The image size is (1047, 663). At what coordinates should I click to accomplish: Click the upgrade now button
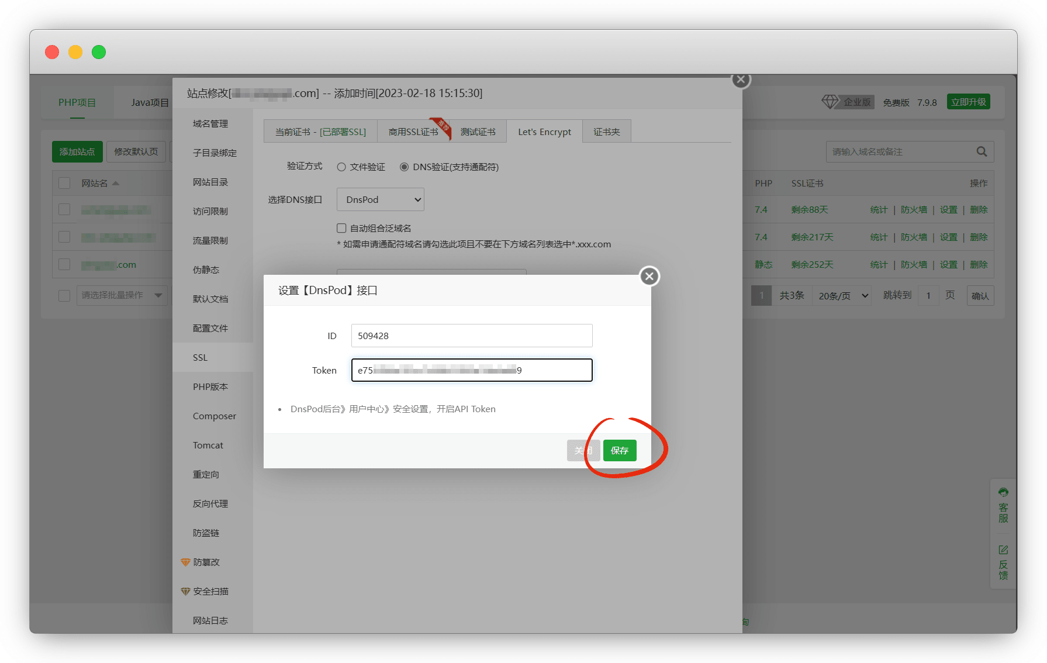click(968, 102)
